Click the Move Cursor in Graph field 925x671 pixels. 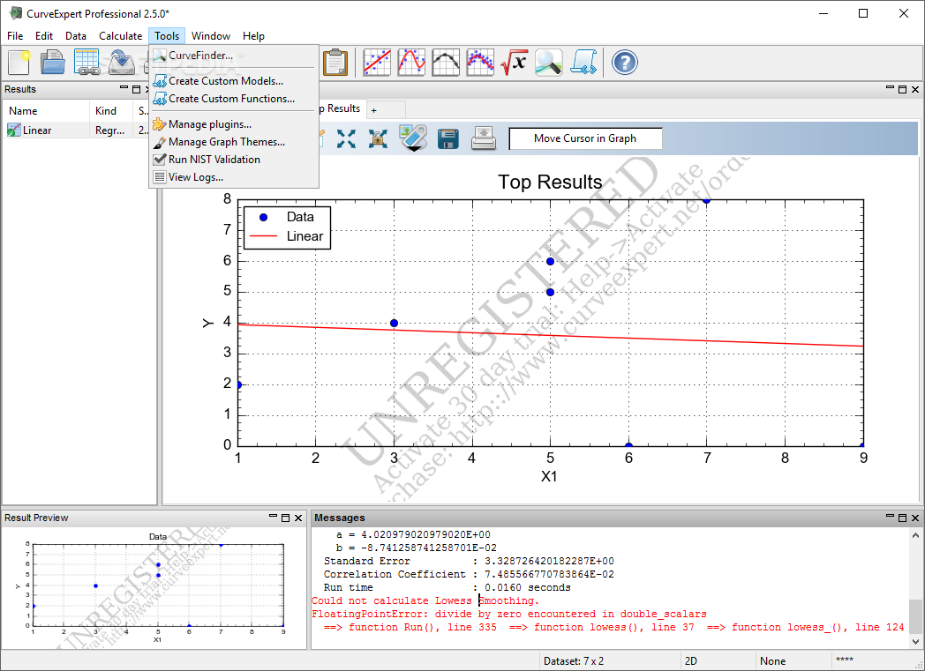tap(585, 138)
